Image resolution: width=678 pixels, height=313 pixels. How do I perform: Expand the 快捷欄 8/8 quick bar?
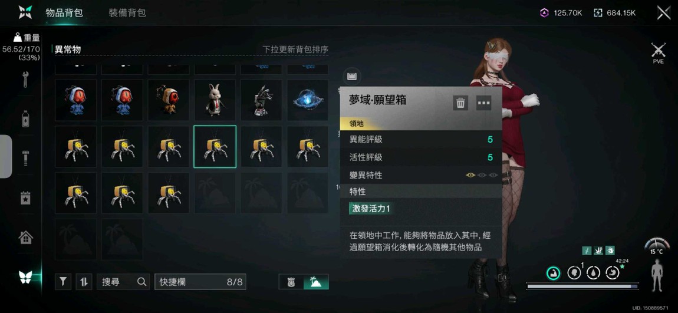click(200, 282)
